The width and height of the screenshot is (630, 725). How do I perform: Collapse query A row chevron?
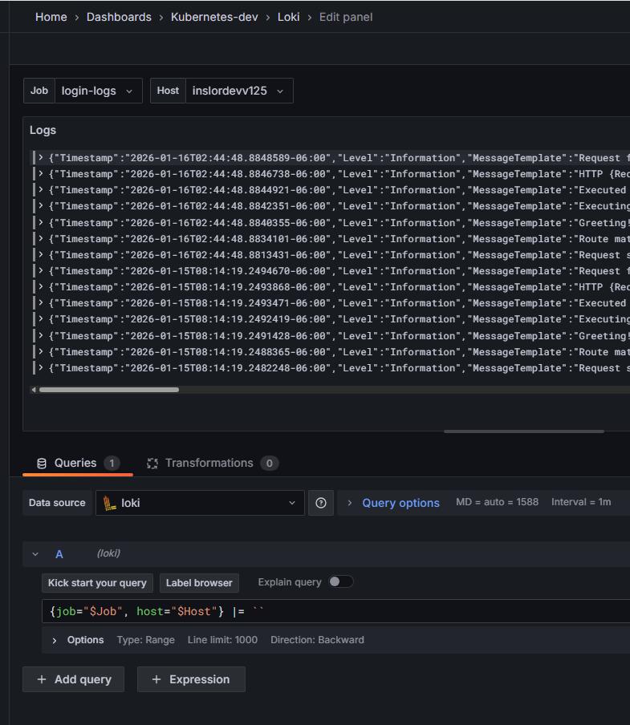point(35,554)
